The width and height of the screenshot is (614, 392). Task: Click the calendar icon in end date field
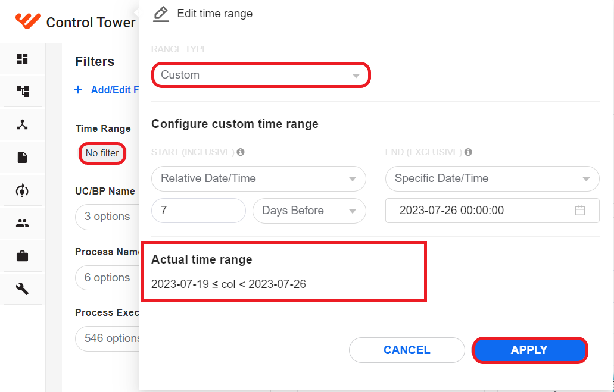(580, 211)
